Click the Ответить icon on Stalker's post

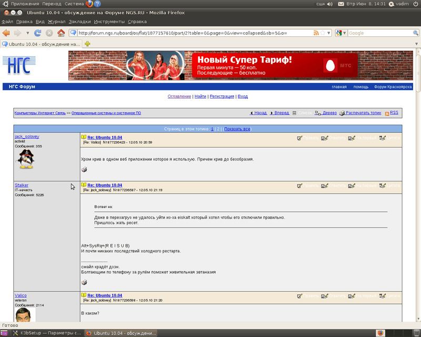[325, 185]
